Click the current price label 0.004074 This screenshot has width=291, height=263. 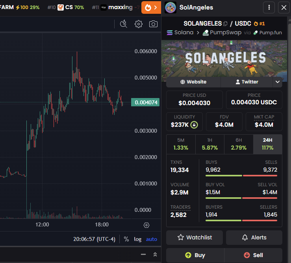point(145,102)
